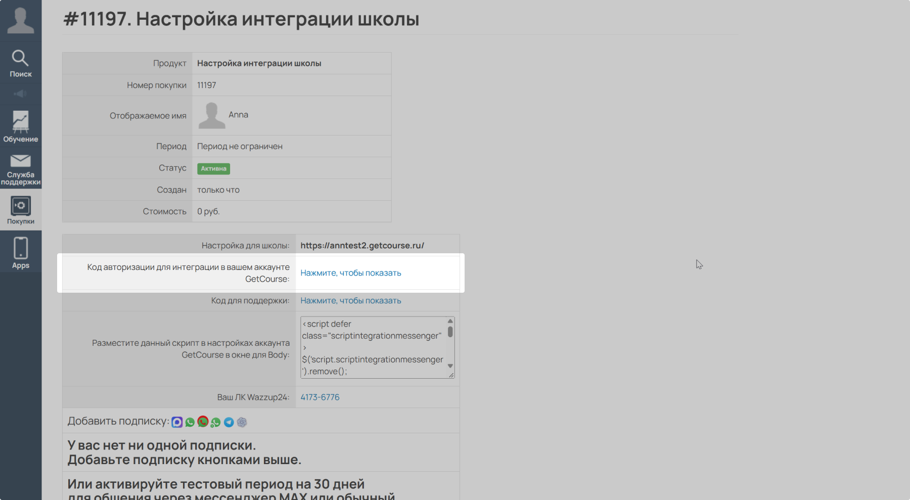The image size is (910, 500).
Task: Open Служба поддержки (Support) in sidebar
Action: tap(21, 168)
